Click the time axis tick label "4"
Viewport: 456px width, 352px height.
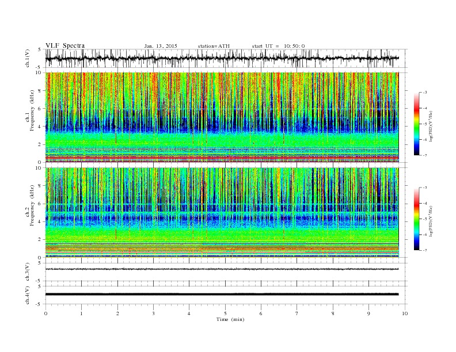[x=189, y=313]
